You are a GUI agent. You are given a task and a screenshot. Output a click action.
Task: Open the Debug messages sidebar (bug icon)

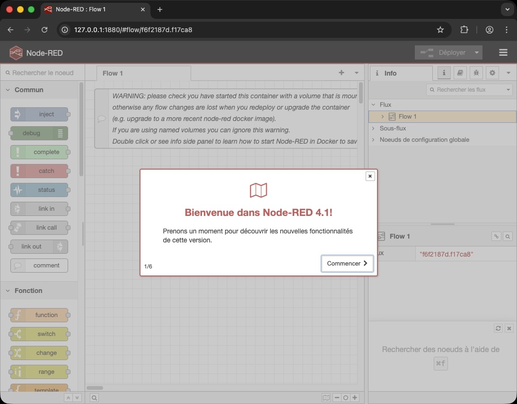click(476, 73)
